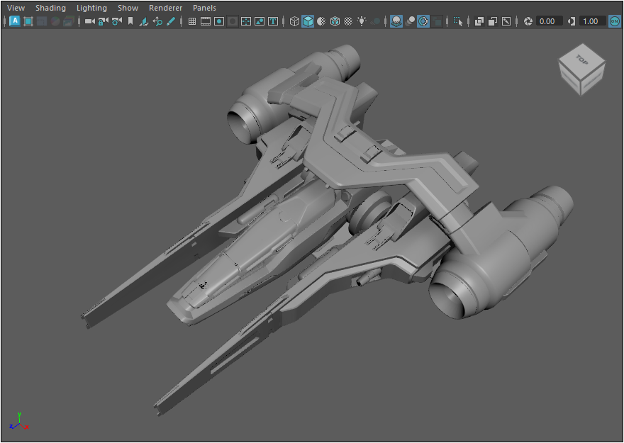Click the Select Camera icon

click(90, 21)
